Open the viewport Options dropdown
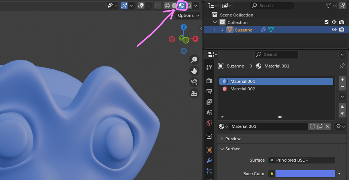The height and width of the screenshot is (180, 349). click(x=188, y=15)
